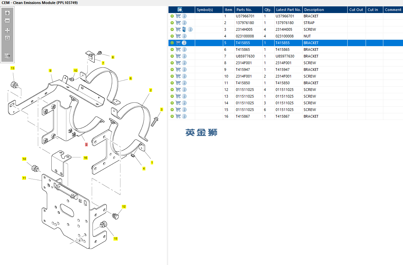Click the Symbol(s) column header

pos(209,10)
